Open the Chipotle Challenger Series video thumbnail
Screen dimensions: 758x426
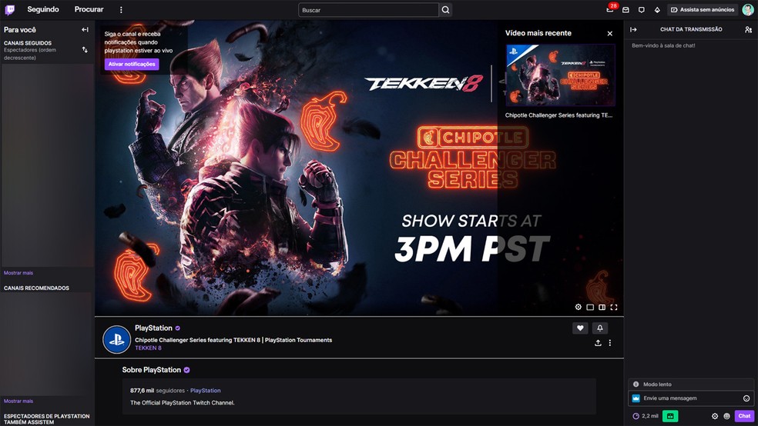click(x=560, y=75)
